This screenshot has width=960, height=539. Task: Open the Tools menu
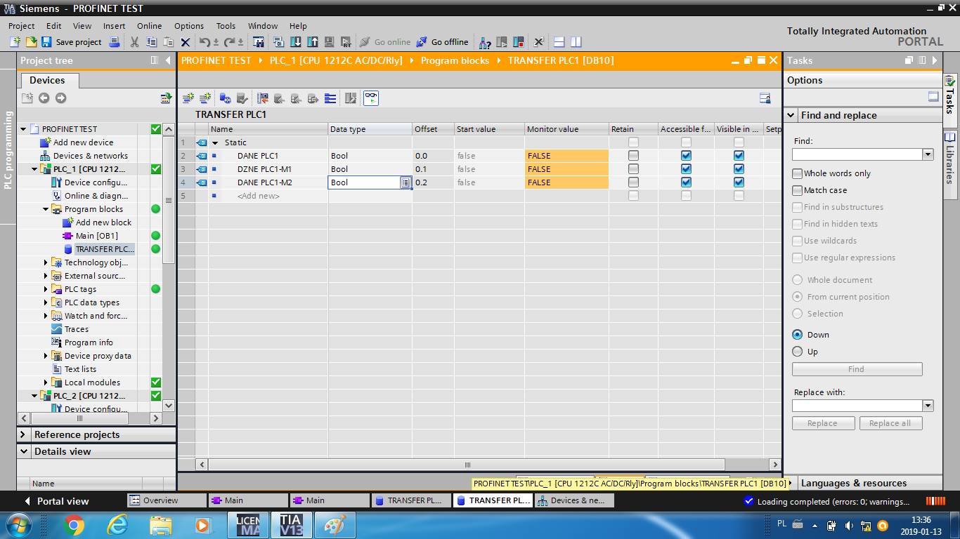(226, 26)
